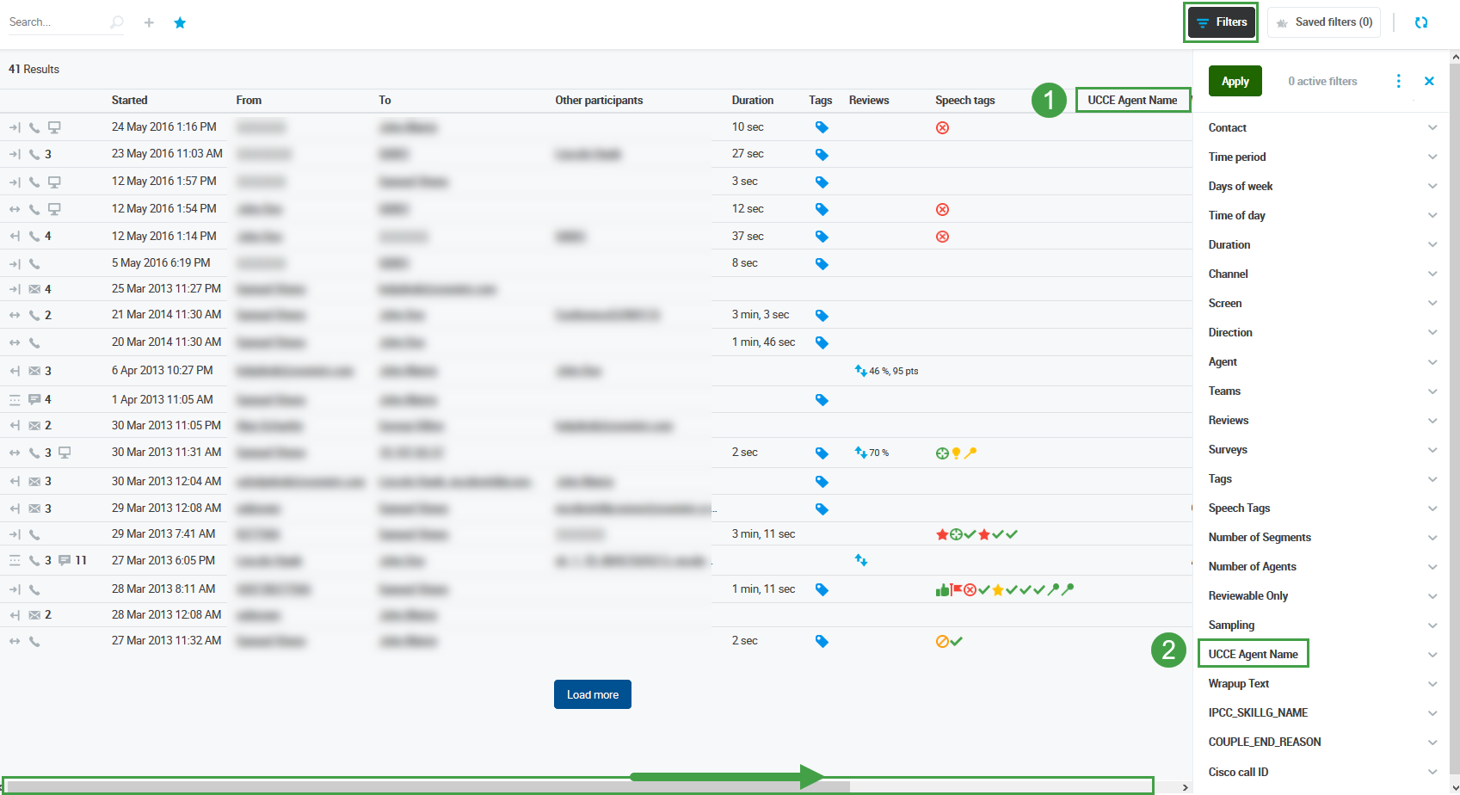Click the search magnifier icon
The height and width of the screenshot is (795, 1460).
click(x=117, y=22)
